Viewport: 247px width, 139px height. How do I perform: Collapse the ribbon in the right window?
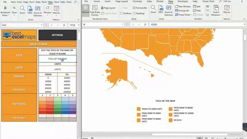click(244, 19)
